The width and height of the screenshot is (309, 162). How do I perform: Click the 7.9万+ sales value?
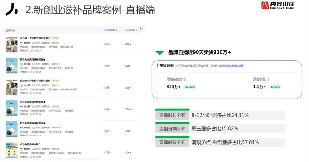click(107, 66)
